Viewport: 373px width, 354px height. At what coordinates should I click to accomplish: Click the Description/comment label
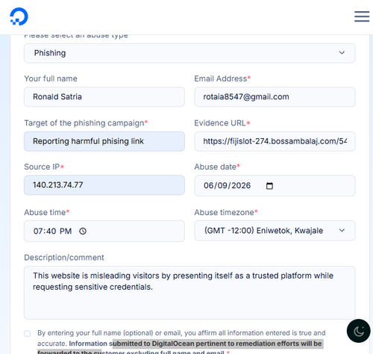coord(64,258)
